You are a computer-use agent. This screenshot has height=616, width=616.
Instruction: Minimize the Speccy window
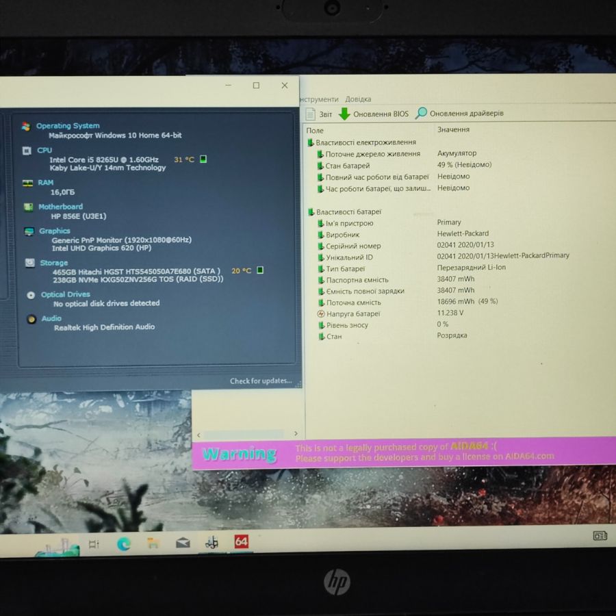pos(228,86)
